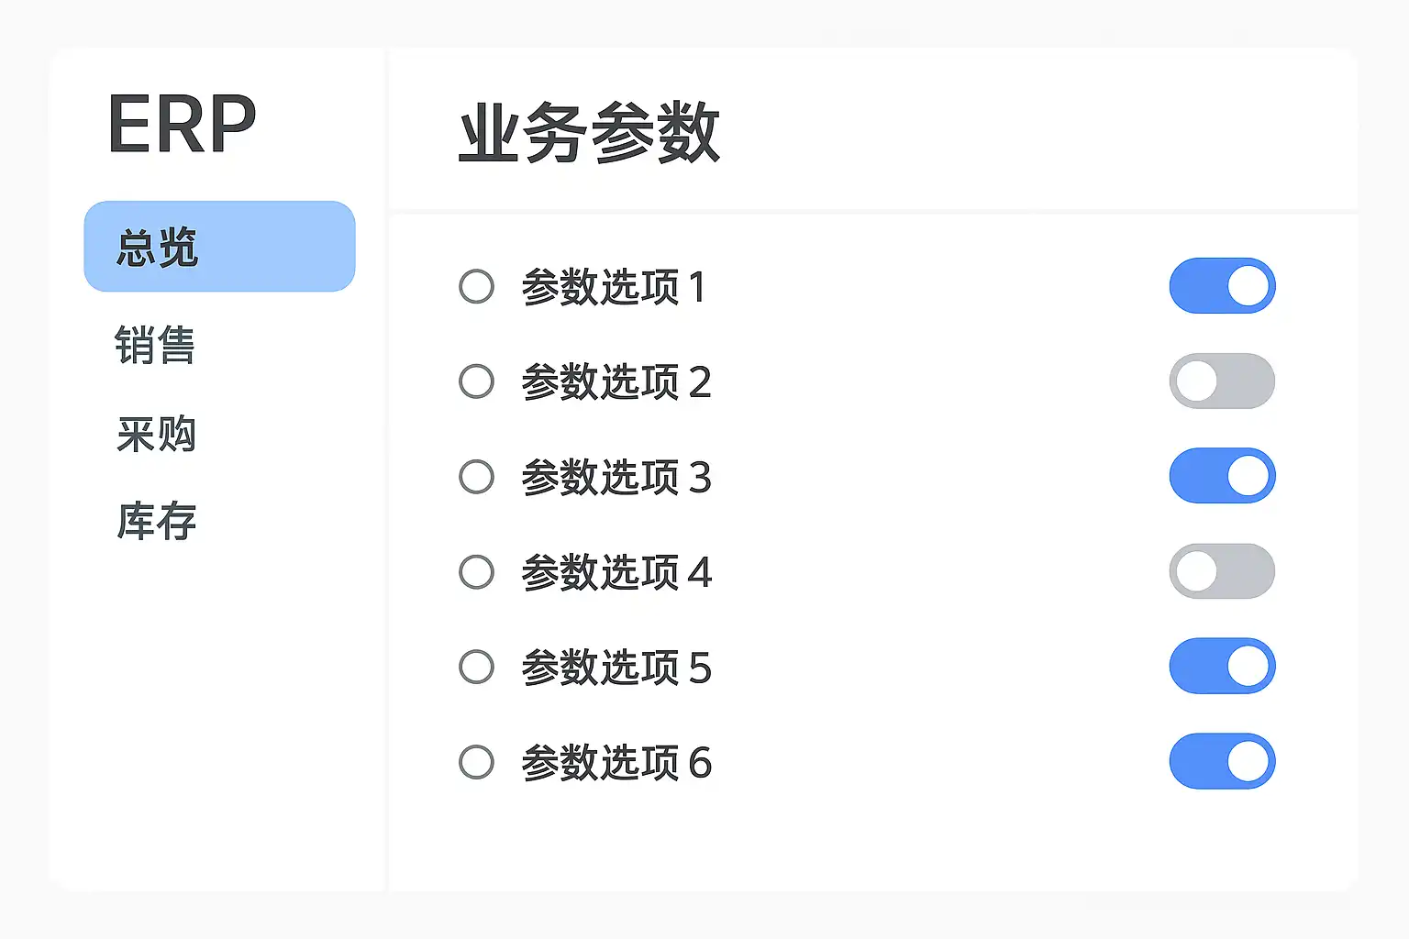Enable the 参数选项 2 toggle switch

1222,381
